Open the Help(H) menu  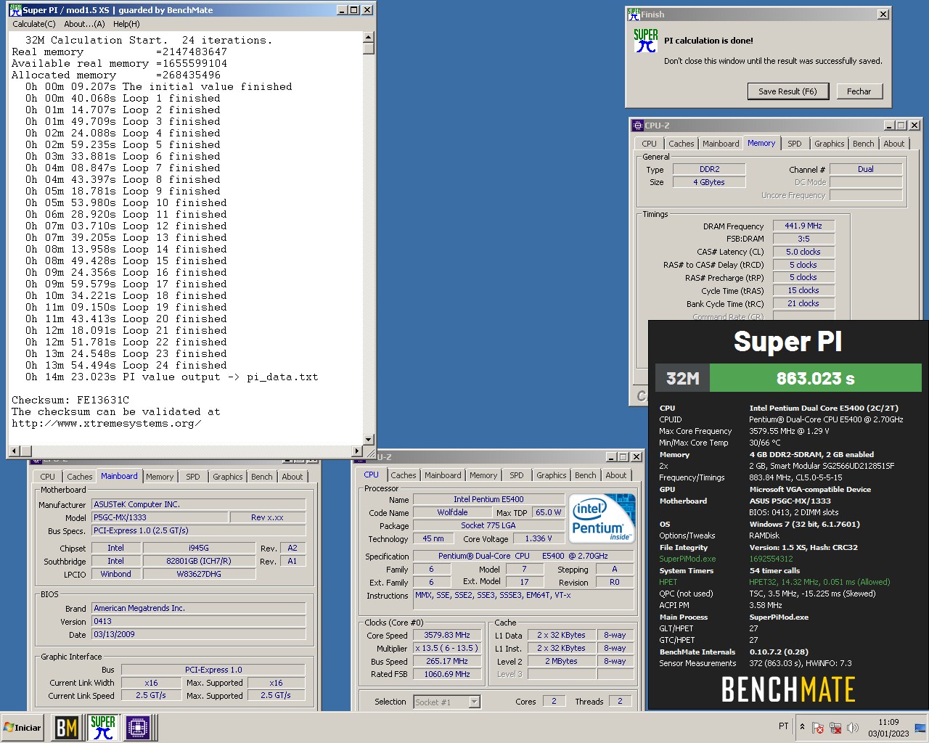[126, 24]
